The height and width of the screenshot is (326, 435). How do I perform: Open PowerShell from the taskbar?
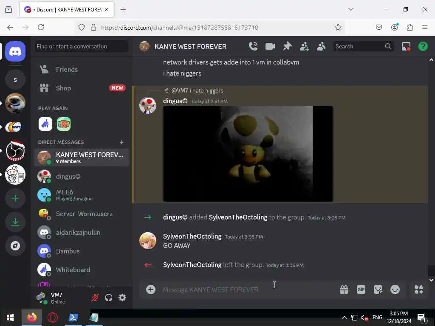tap(73, 318)
